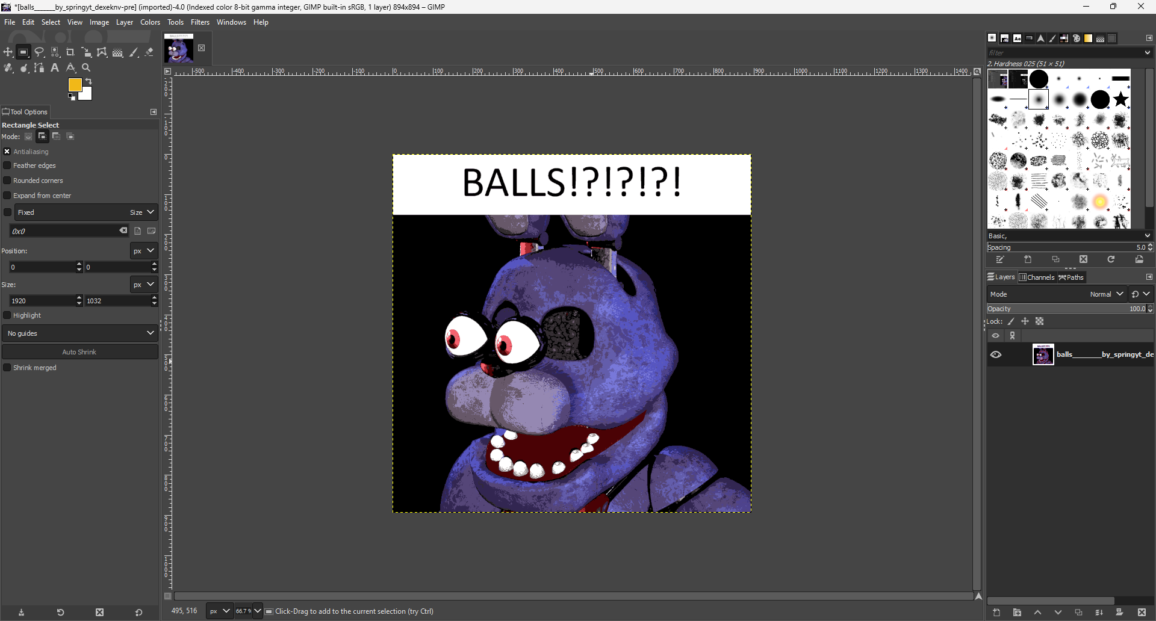
Task: Reset colors to default black and white
Action: [72, 97]
